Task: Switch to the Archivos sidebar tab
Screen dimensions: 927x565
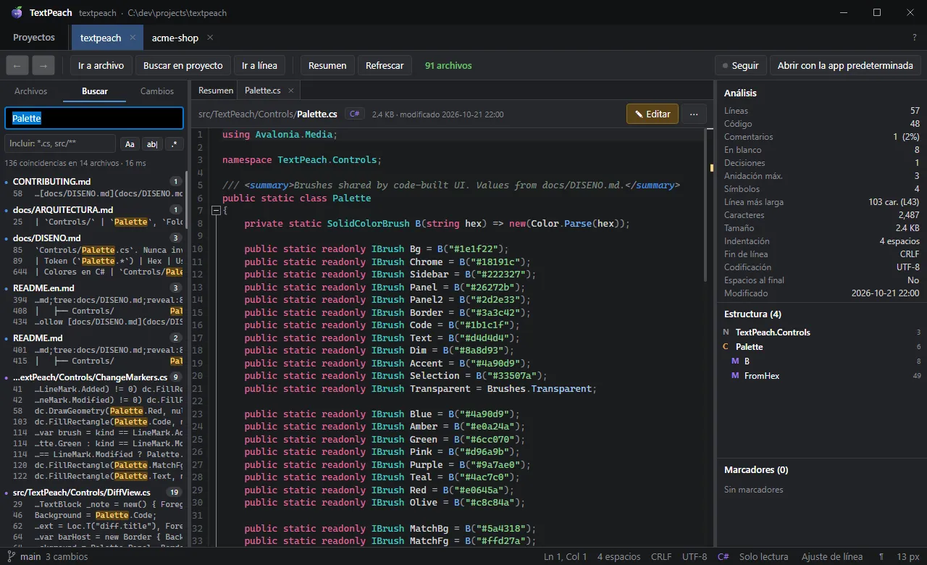Action: pyautogui.click(x=31, y=91)
